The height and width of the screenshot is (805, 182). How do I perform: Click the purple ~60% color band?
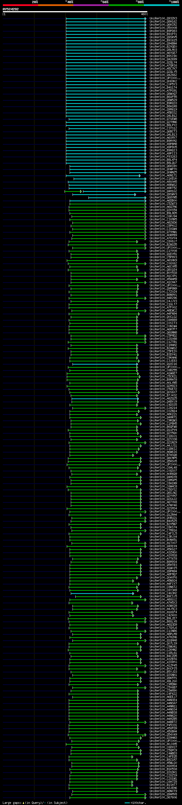[x=91, y=5]
